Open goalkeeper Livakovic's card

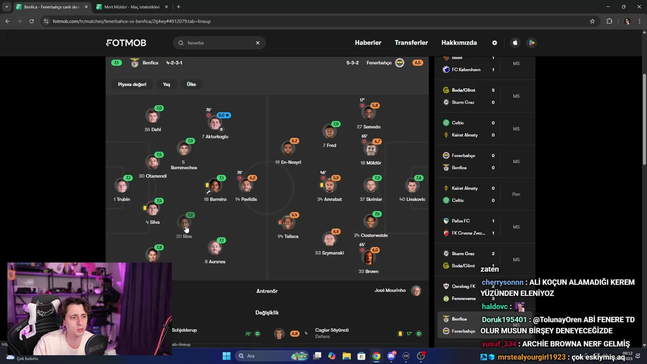(412, 187)
